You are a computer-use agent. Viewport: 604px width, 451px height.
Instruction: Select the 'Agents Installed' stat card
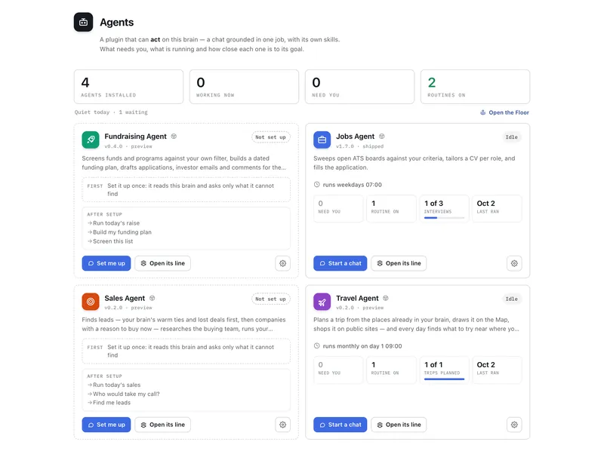click(128, 87)
